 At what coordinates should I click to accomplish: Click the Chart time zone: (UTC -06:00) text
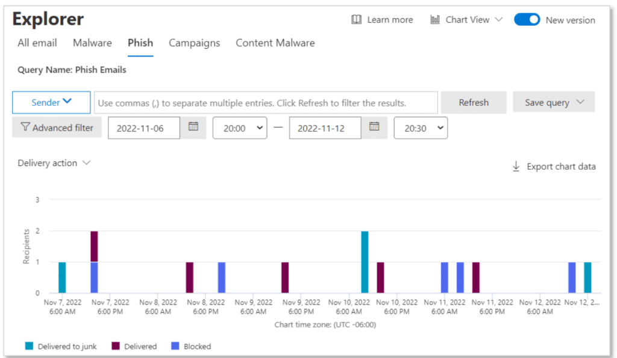tap(325, 324)
